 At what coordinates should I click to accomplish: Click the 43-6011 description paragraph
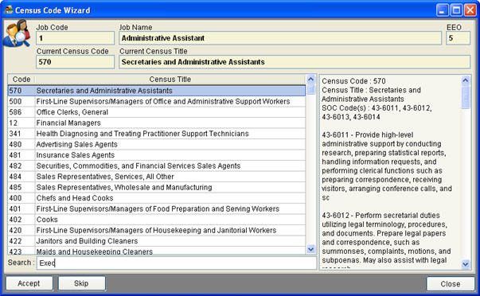pos(387,166)
